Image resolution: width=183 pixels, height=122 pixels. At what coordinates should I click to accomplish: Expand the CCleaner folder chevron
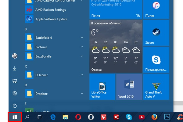click(82, 75)
